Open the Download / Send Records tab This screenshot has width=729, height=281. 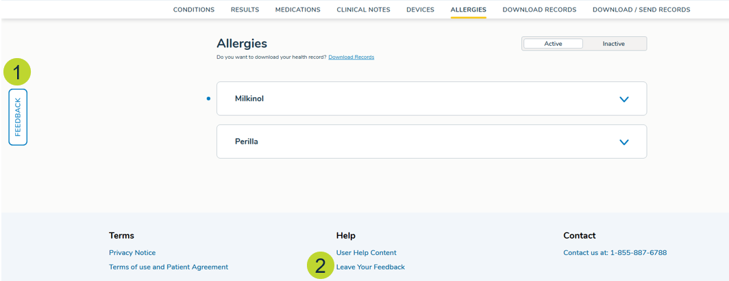(641, 10)
